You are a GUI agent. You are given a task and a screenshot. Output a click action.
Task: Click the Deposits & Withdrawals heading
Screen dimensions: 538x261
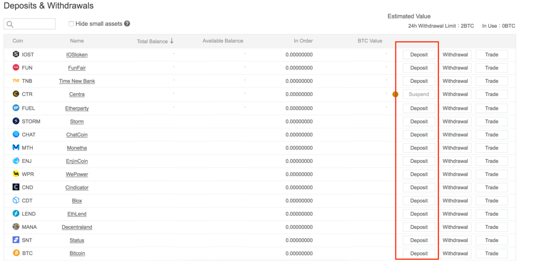click(49, 6)
